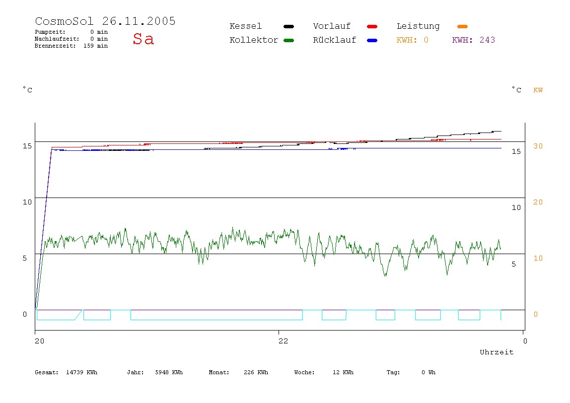Screen dimensions: 570x403
Task: Select the red weekday label "Sa"
Action: pyautogui.click(x=143, y=39)
